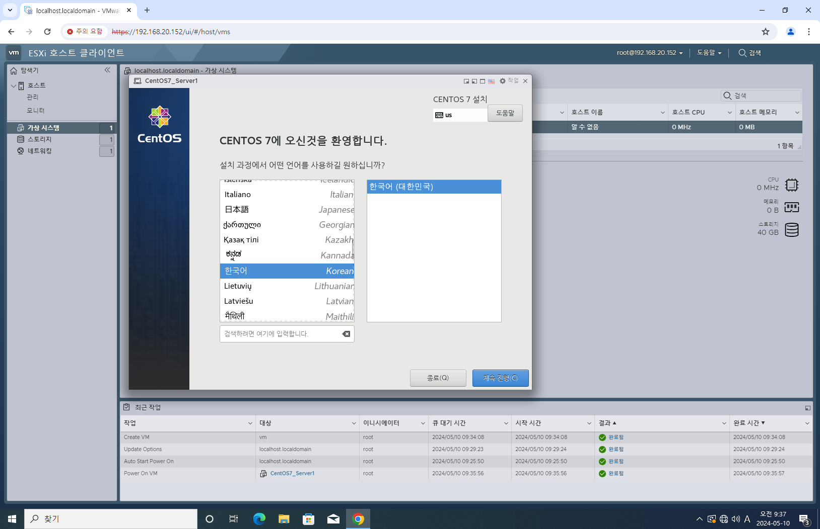Open the Queued time column dropdown
This screenshot has width=820, height=529.
[x=506, y=423]
